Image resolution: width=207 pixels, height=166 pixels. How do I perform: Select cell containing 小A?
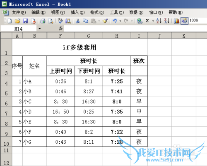35,81
